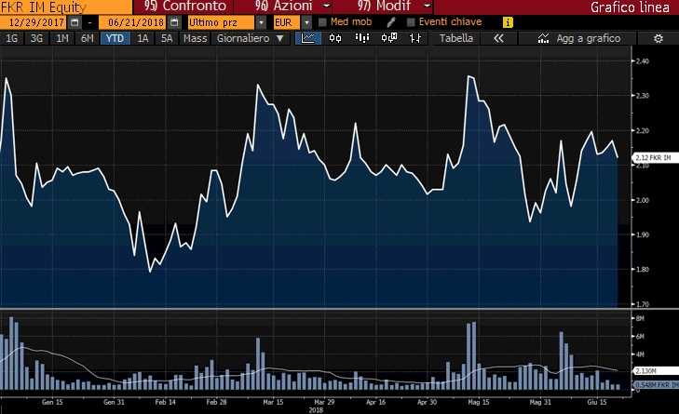Select the 1A time range
The width and height of the screenshot is (679, 414).
click(x=143, y=38)
